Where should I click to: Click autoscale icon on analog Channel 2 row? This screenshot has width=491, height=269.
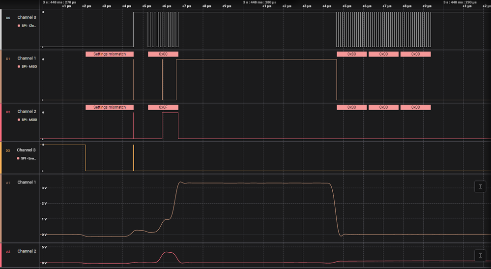point(480,256)
